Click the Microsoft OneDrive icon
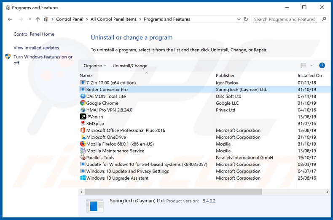This screenshot has width=333, height=220. coord(83,137)
